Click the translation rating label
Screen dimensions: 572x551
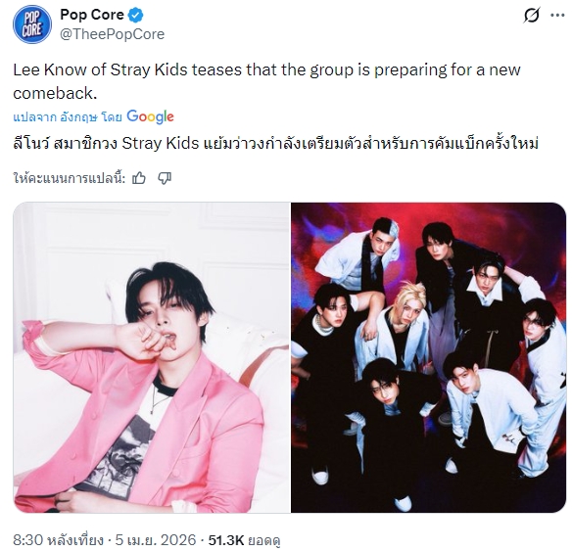coord(70,178)
